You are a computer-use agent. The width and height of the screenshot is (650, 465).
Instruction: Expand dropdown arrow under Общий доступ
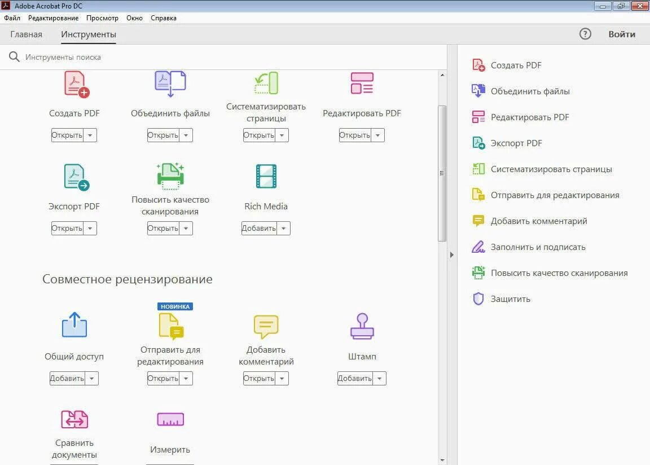[91, 379]
